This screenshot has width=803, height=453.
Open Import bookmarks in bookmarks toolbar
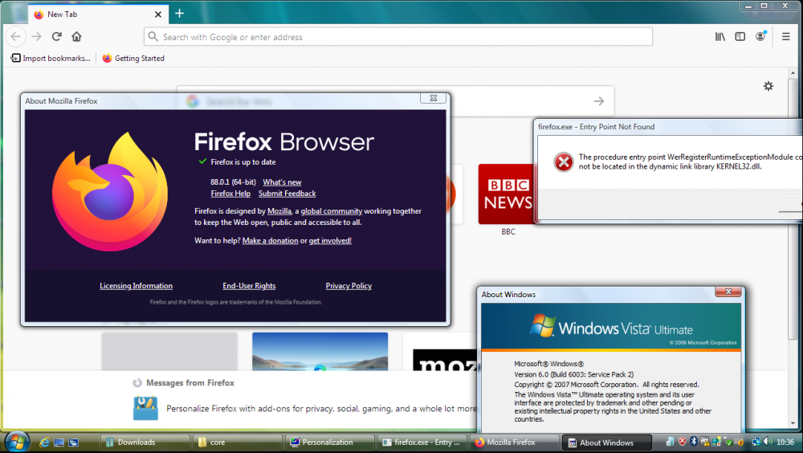pyautogui.click(x=50, y=59)
